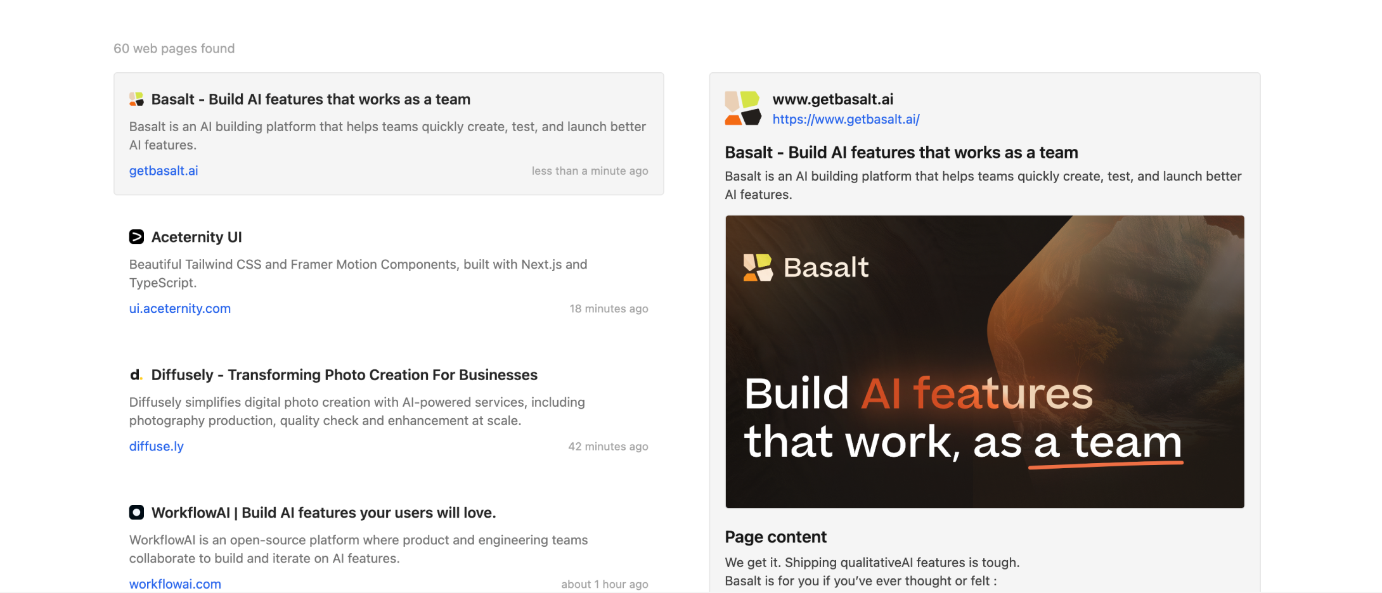Click the 'Page content' heading
Image resolution: width=1382 pixels, height=593 pixels.
(775, 537)
